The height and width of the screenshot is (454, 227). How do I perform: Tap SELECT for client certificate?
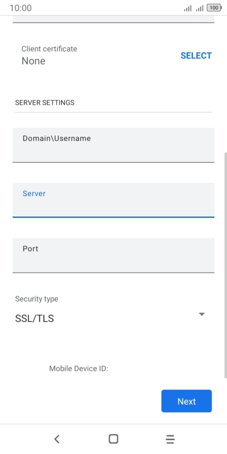(196, 56)
